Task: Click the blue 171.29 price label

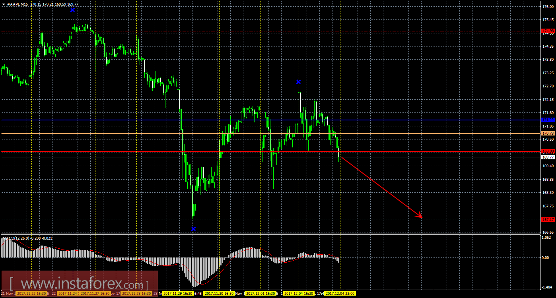Action: (x=548, y=120)
